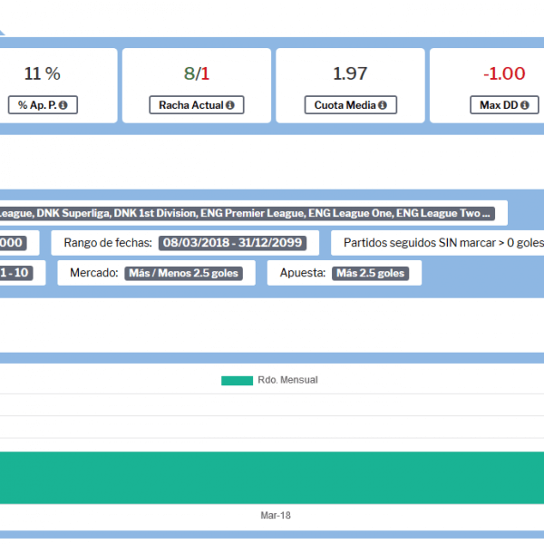Open the Cuota Media info icon
Screen dimensions: 544x544
pyautogui.click(x=383, y=106)
